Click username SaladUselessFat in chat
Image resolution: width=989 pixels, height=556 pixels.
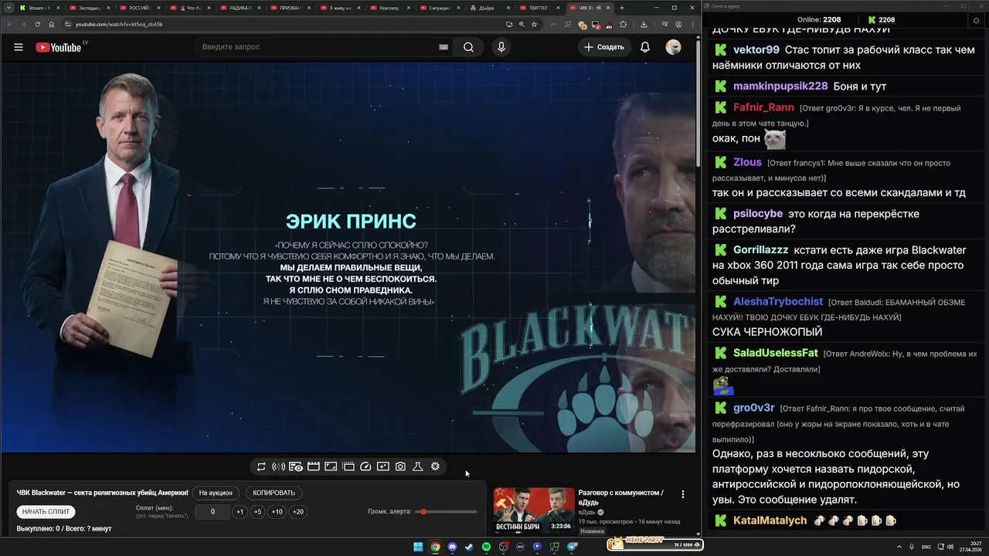(775, 353)
